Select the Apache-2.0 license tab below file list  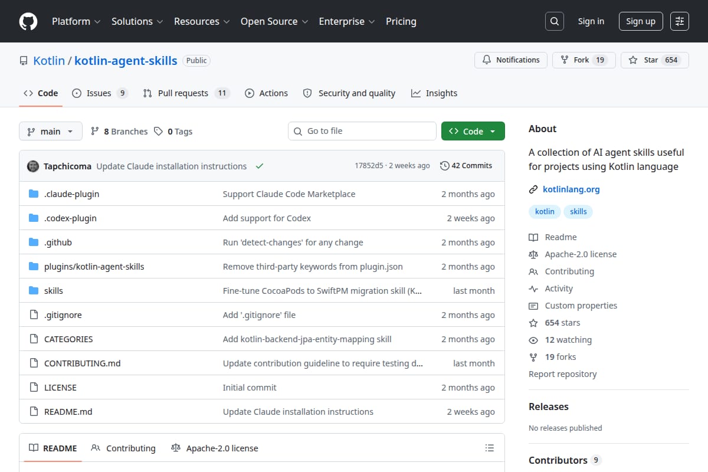tap(214, 448)
